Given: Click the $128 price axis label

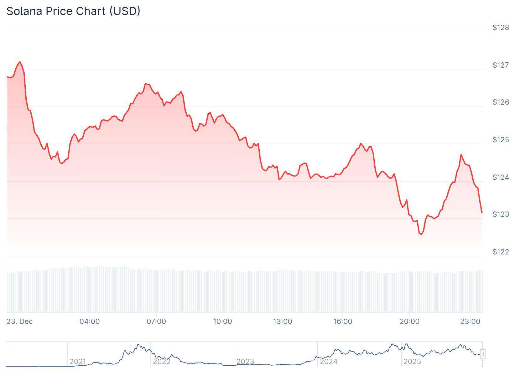Looking at the screenshot, I should (501, 28).
